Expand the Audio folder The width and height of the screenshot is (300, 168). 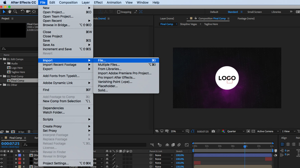tap(5, 64)
